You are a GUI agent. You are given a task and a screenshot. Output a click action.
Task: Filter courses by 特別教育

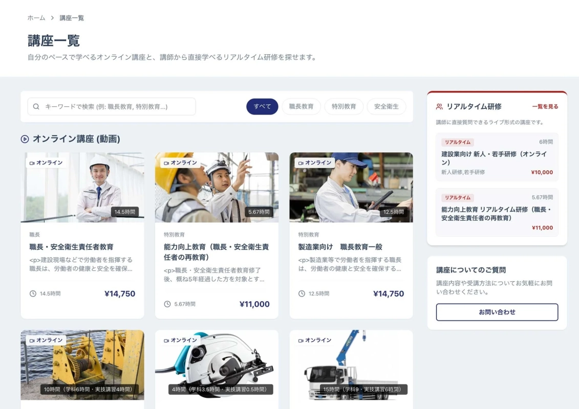click(344, 107)
